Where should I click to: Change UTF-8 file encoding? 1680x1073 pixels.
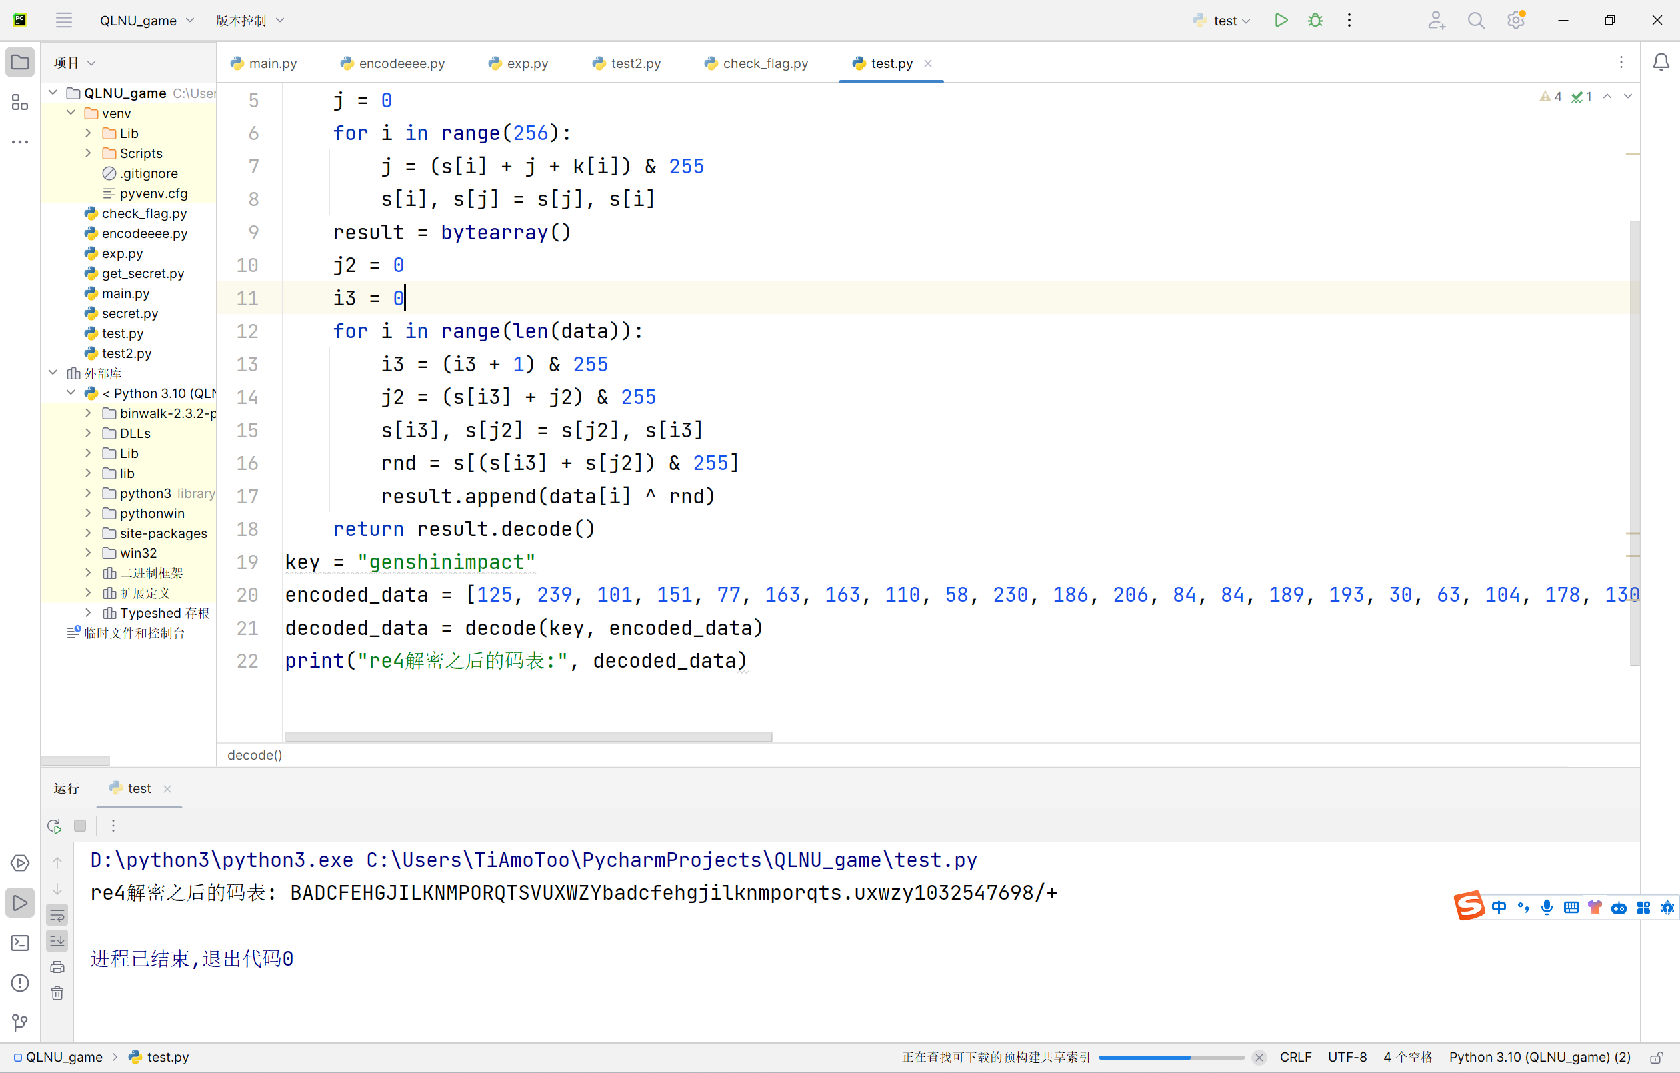point(1347,1058)
